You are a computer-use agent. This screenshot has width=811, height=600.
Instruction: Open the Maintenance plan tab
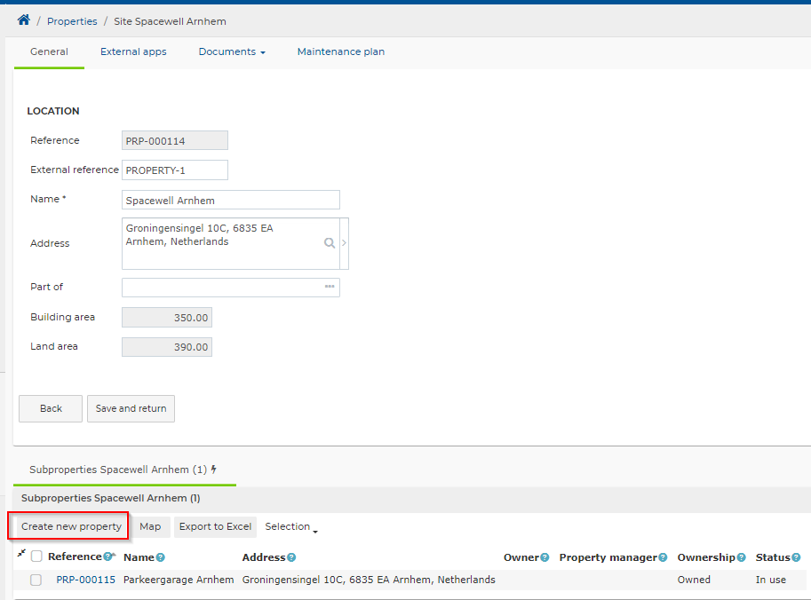pyautogui.click(x=341, y=51)
